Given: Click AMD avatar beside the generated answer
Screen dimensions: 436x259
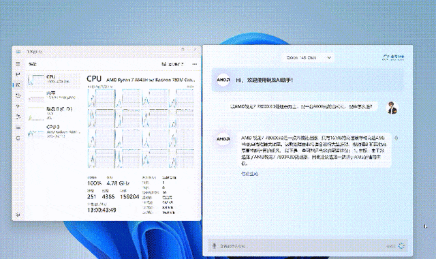Looking at the screenshot, I should tap(223, 138).
